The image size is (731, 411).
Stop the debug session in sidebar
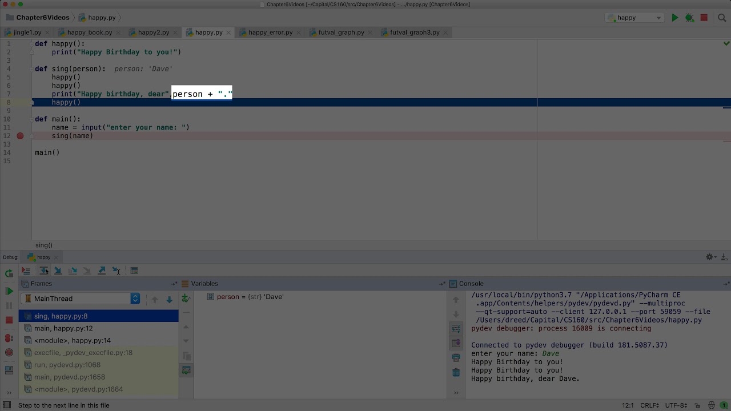click(9, 320)
